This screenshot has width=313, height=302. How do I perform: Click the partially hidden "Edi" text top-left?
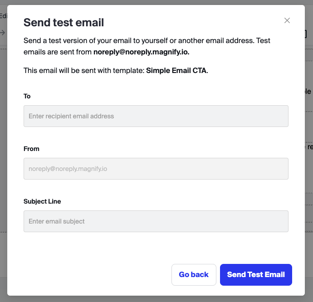coord(4,16)
